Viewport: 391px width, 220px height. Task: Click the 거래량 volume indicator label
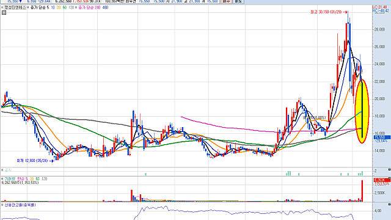pos(10,179)
